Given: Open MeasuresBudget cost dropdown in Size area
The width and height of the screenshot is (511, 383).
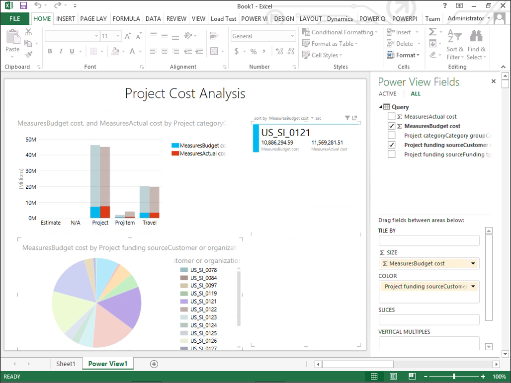Looking at the screenshot, I should tap(473, 264).
